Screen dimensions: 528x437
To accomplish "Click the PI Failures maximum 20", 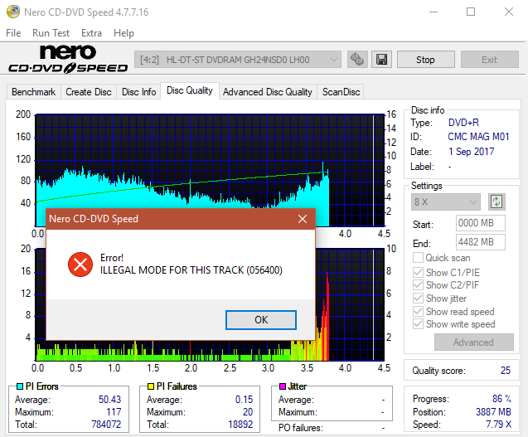I will [248, 412].
